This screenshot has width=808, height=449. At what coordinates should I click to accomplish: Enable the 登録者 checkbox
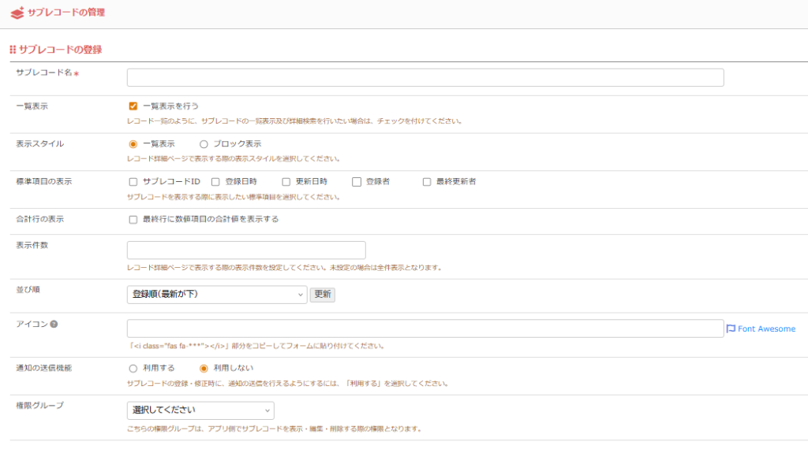357,182
